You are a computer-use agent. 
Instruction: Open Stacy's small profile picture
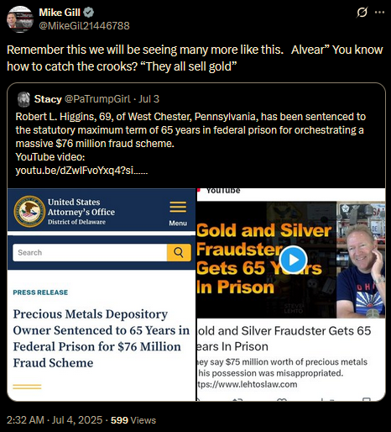(x=23, y=99)
